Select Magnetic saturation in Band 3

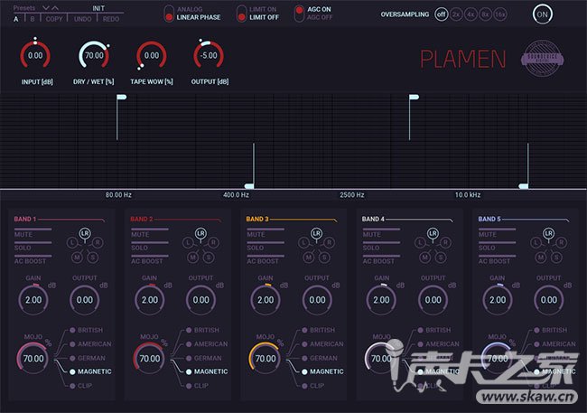[x=322, y=371]
